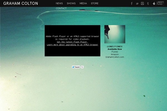
Task: Open the Instagram camera icon
Action: click(143, 4)
